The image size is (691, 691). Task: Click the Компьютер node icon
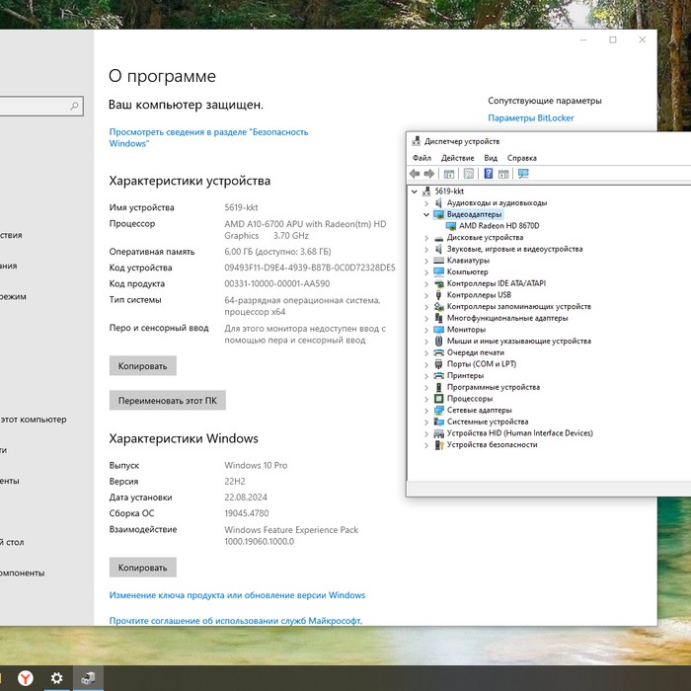[x=438, y=271]
